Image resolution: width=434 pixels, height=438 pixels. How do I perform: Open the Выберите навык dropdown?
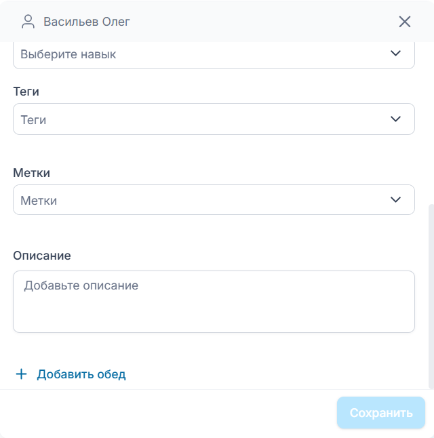[x=203, y=54]
